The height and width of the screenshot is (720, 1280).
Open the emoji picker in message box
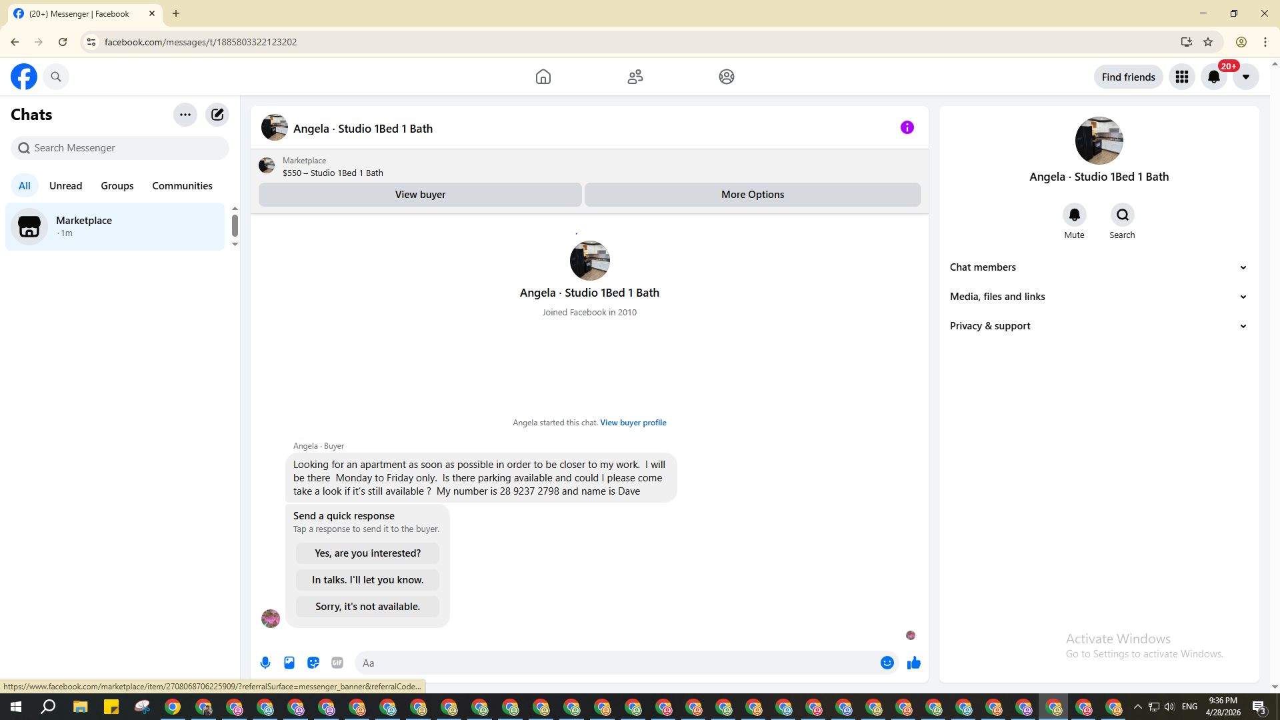tap(887, 663)
